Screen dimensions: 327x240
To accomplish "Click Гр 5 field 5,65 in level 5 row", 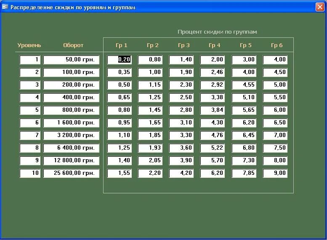I will (x=244, y=110).
